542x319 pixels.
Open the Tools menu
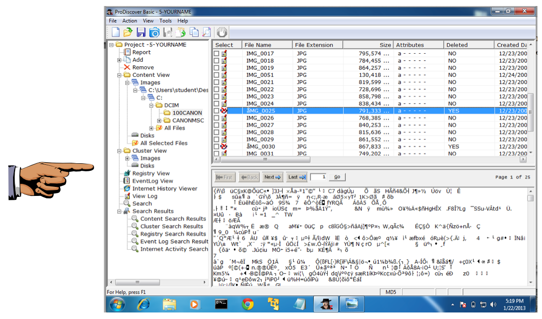coord(166,21)
